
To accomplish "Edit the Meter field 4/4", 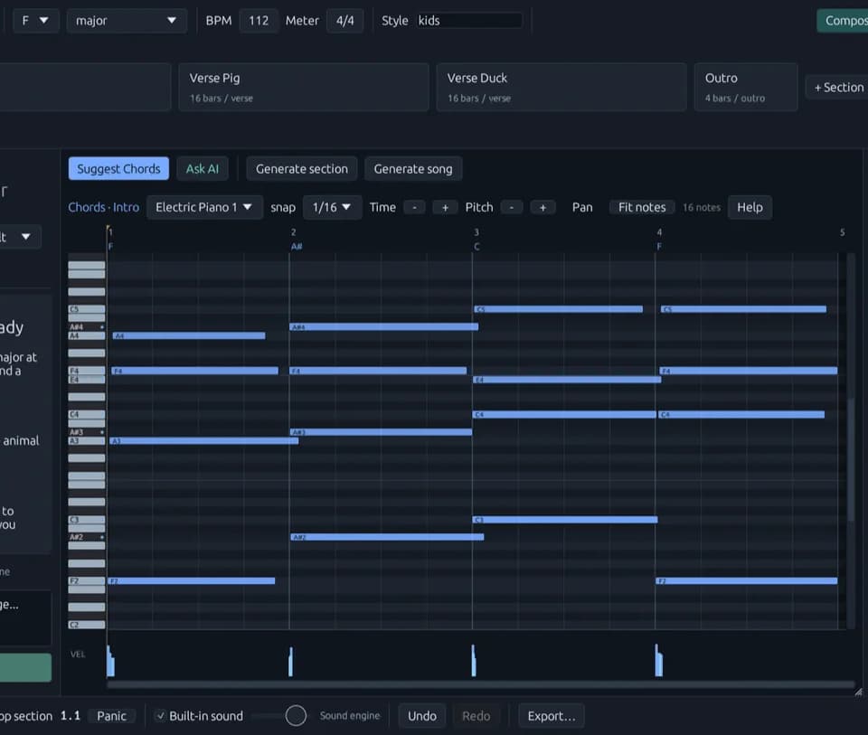I will [344, 21].
